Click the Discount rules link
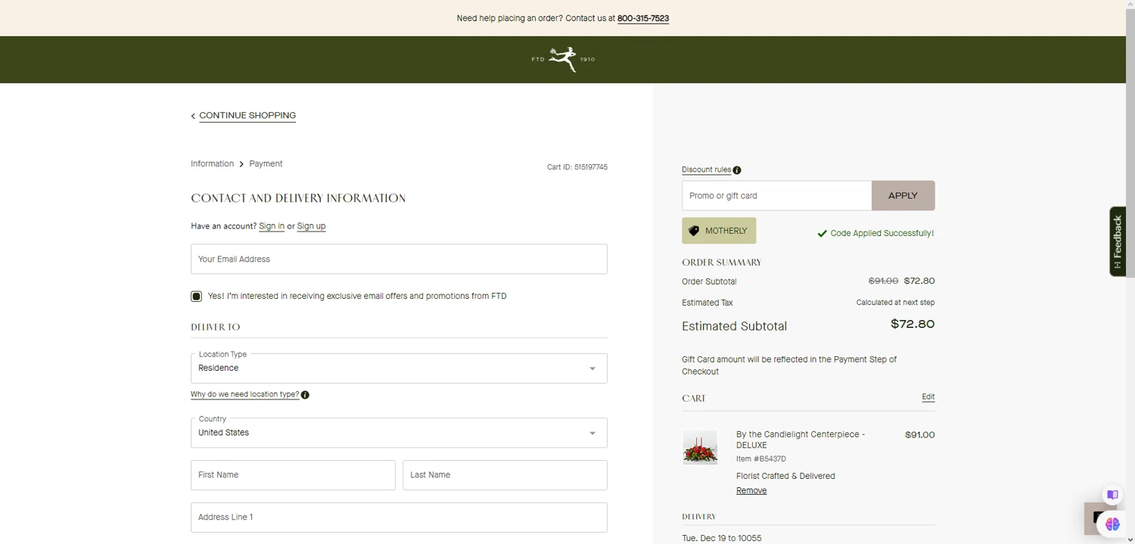 click(706, 170)
